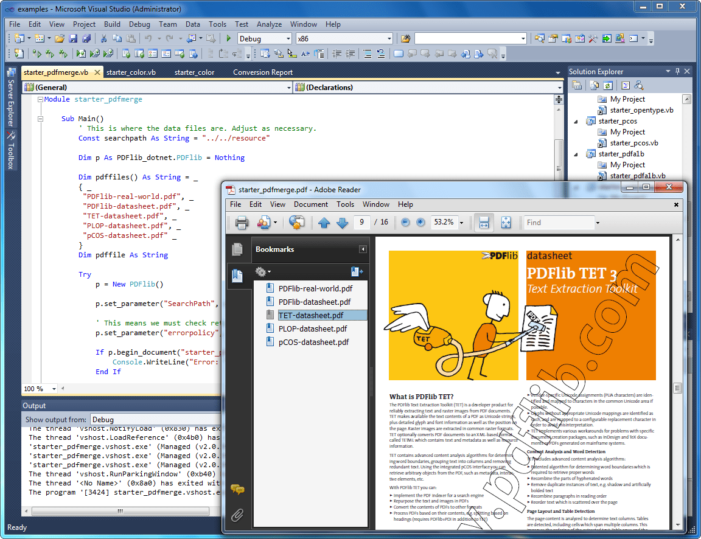
Task: Open the Pages thumbnail panel icon
Action: click(x=237, y=249)
